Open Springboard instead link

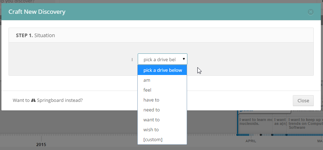point(48,100)
